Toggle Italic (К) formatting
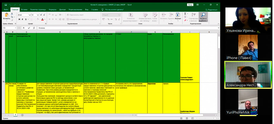 pos(23,19)
